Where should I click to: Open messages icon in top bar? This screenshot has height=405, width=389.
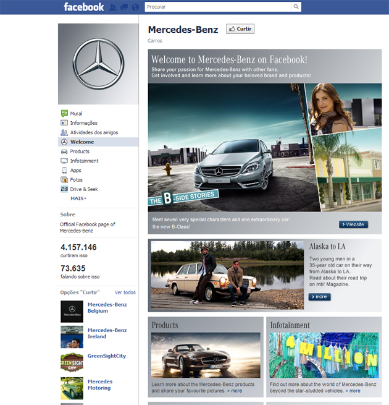(124, 7)
